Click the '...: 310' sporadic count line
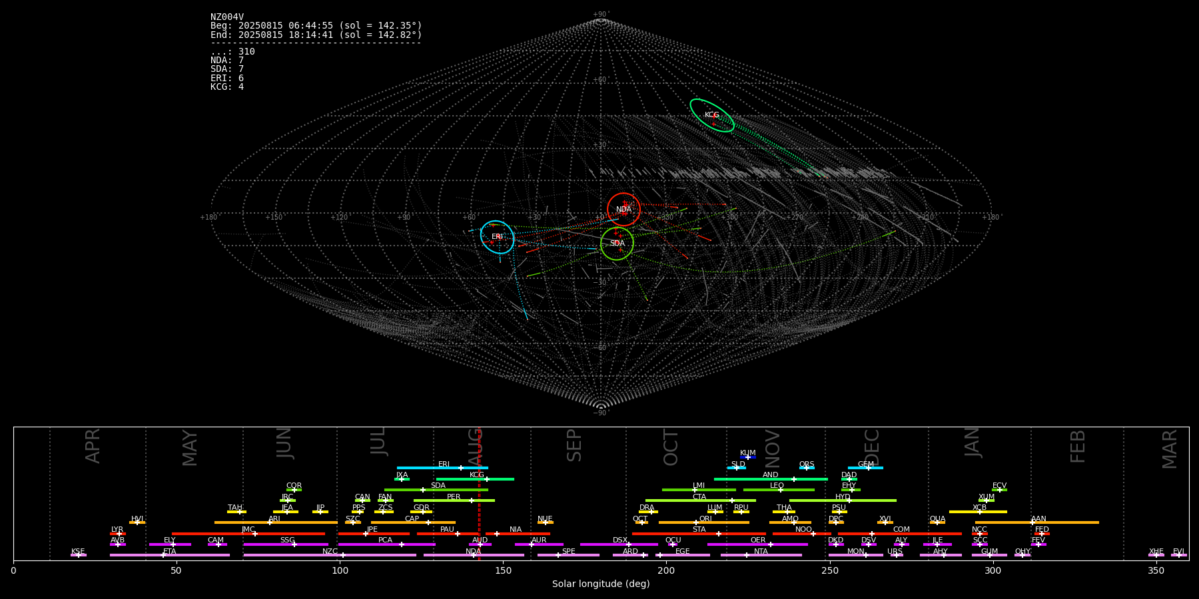This screenshot has height=599, width=1199. click(232, 52)
